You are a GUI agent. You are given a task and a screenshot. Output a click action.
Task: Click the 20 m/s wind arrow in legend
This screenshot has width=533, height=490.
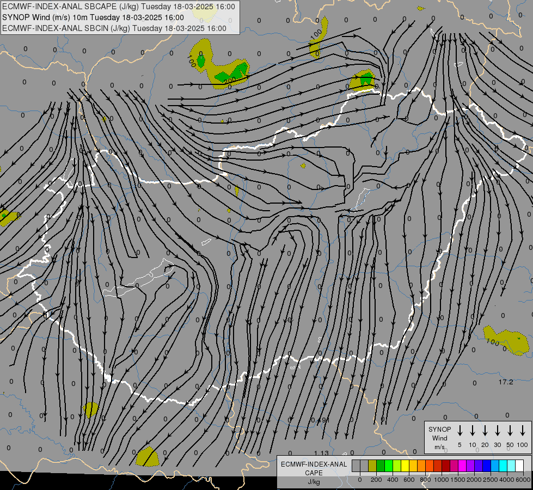click(x=485, y=430)
